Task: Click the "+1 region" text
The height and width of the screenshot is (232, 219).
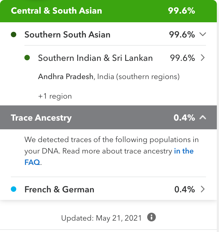Action: [55, 96]
